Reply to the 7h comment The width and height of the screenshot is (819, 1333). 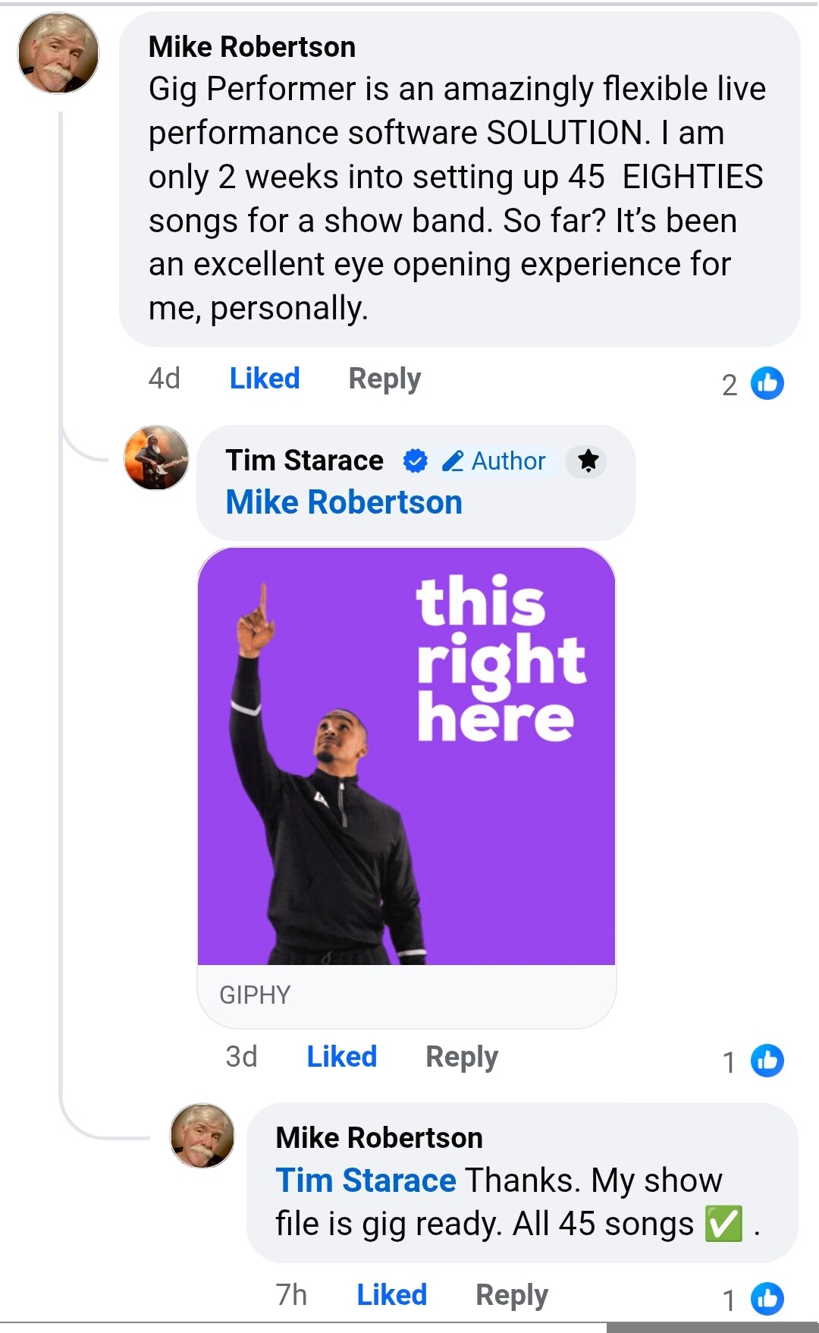click(x=512, y=1294)
